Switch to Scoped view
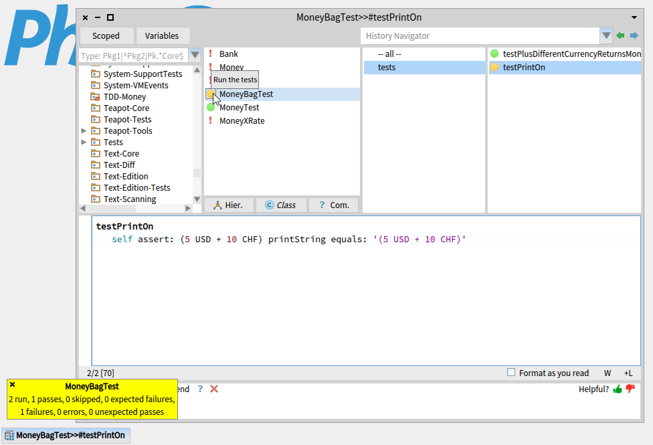The width and height of the screenshot is (653, 445). 106,36
